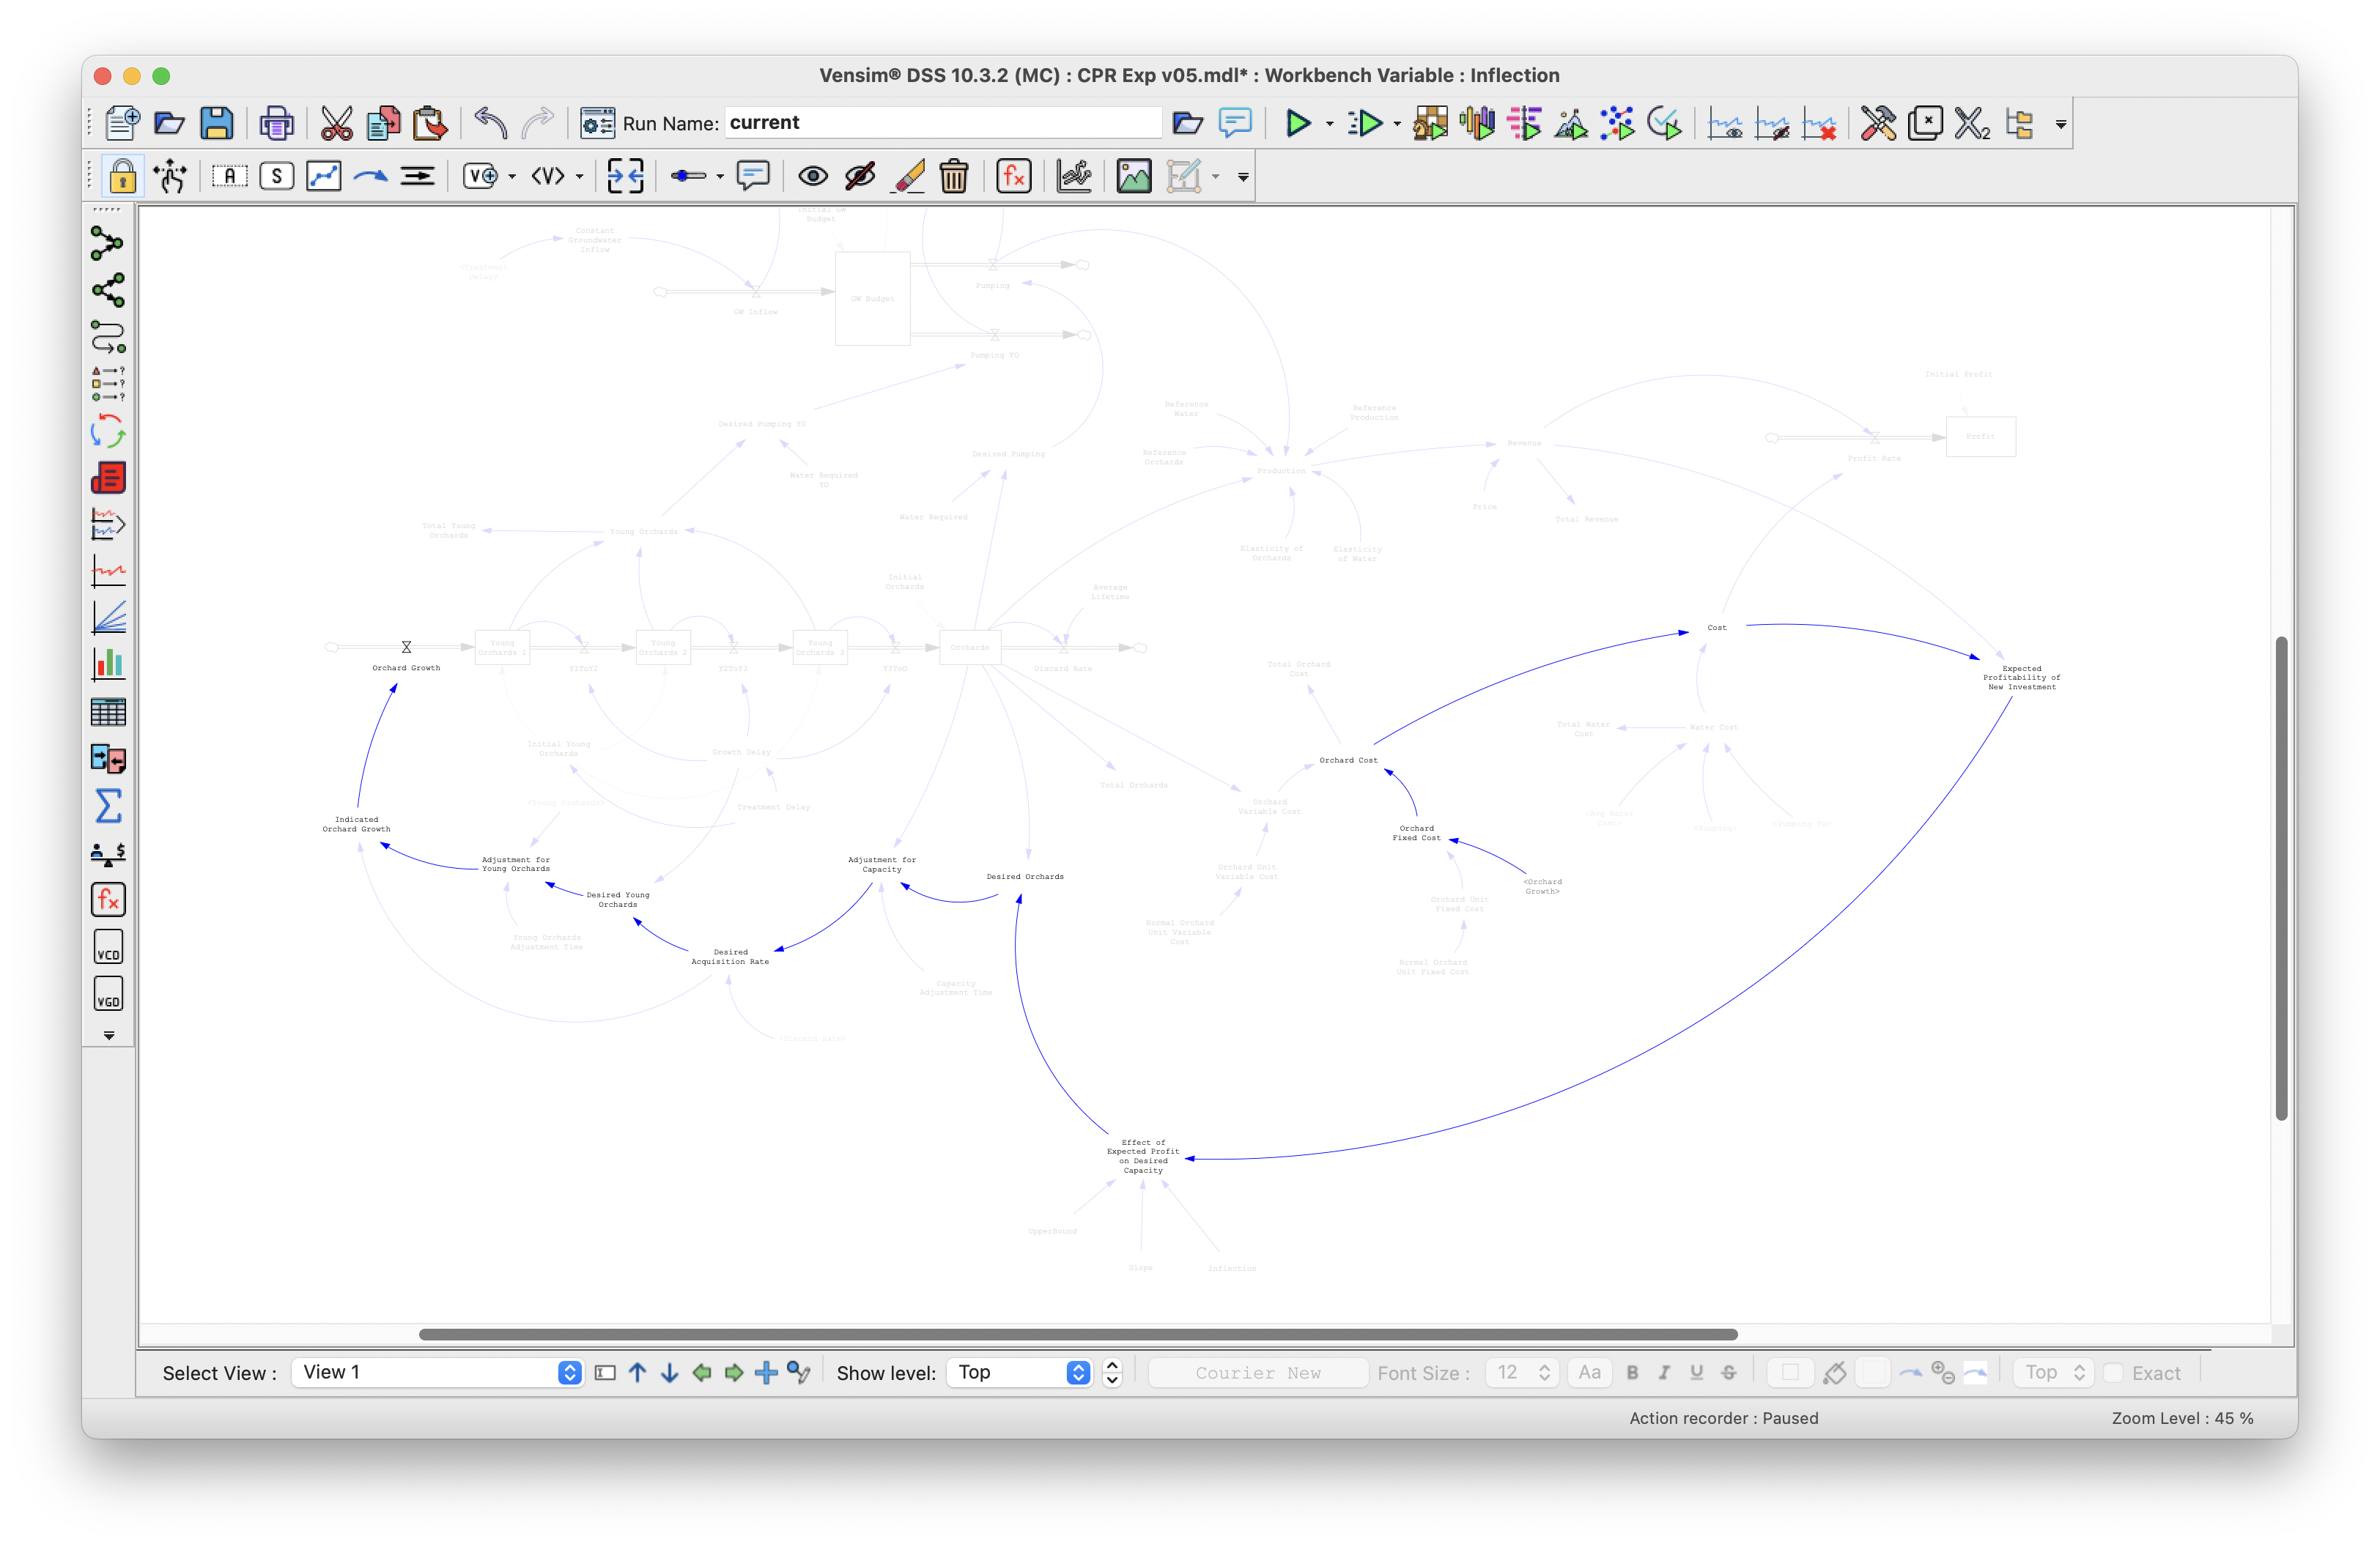
Task: Go to the next view with down arrow
Action: tap(669, 1372)
